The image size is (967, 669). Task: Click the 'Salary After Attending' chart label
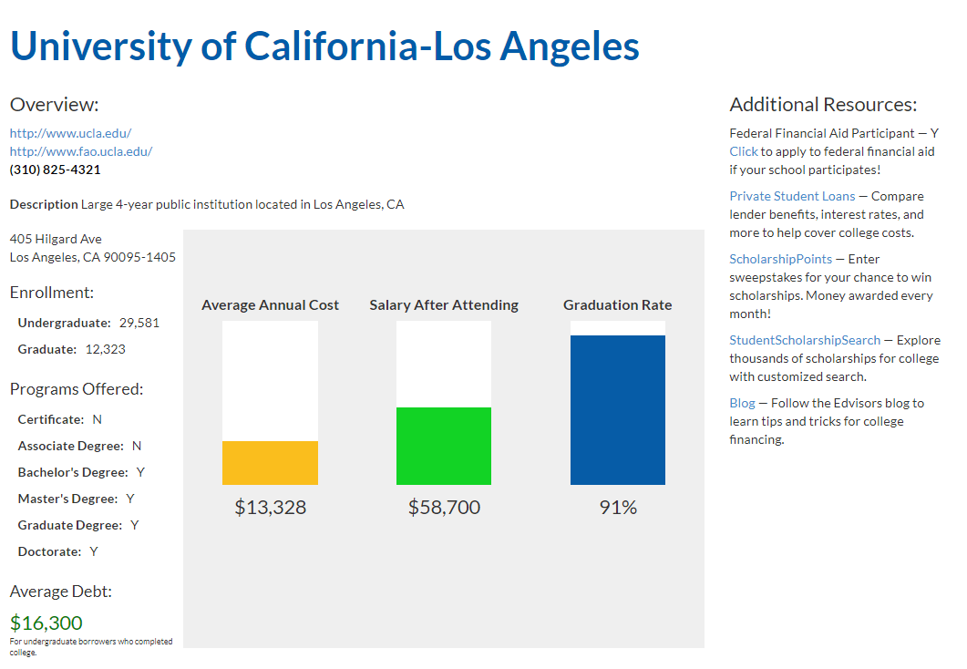[x=444, y=305]
